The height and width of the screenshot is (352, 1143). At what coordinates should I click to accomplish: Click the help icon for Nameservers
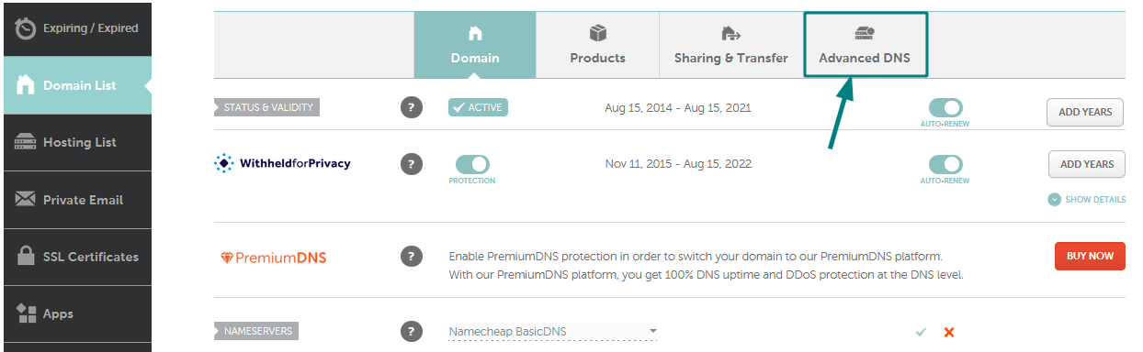click(x=412, y=331)
